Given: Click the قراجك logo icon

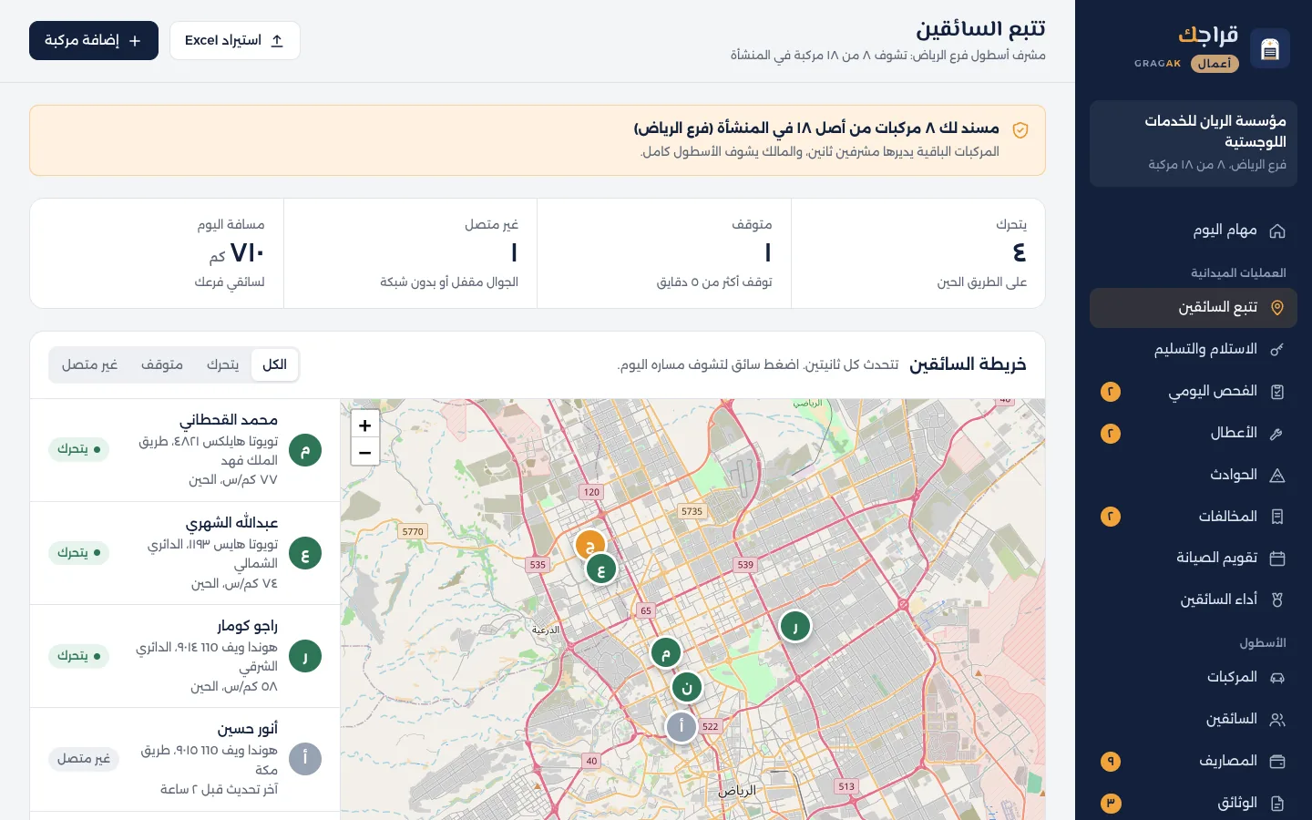Looking at the screenshot, I should click(x=1270, y=48).
